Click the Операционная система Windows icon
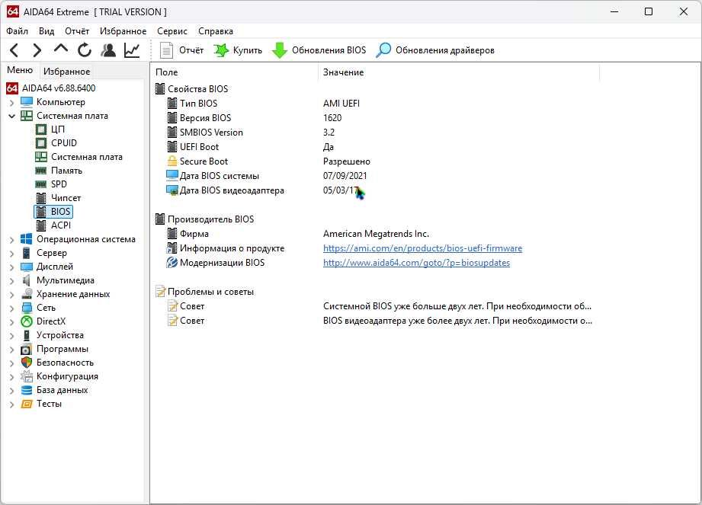This screenshot has height=505, width=702. coord(27,239)
